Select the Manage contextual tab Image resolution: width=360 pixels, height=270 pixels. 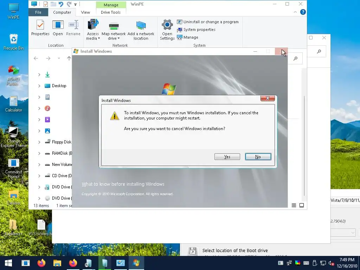pyautogui.click(x=111, y=5)
